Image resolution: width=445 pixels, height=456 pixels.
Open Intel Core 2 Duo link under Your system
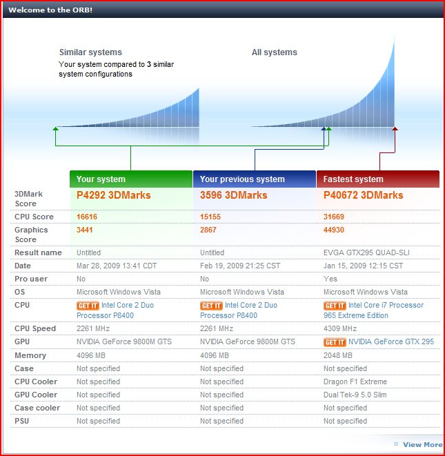[115, 310]
